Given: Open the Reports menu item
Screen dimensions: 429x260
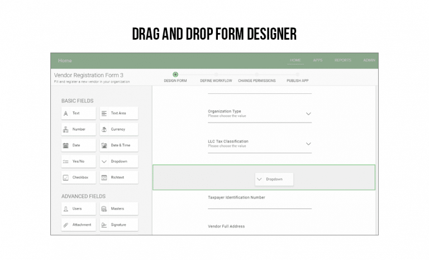Looking at the screenshot, I should click(x=342, y=60).
